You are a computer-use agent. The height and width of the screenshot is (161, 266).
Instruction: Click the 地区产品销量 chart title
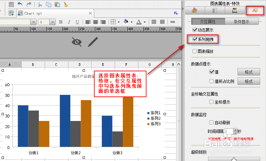(83, 76)
